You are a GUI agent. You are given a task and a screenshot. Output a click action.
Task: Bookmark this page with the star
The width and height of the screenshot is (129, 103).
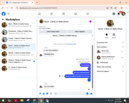(x=115, y=8)
